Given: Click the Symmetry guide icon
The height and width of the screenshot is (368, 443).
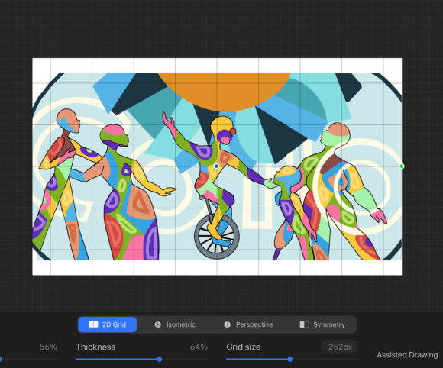Looking at the screenshot, I should (304, 324).
